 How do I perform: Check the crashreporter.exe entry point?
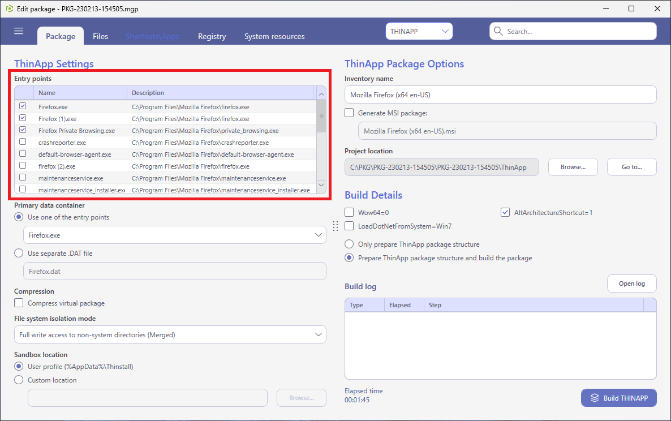[x=23, y=141]
